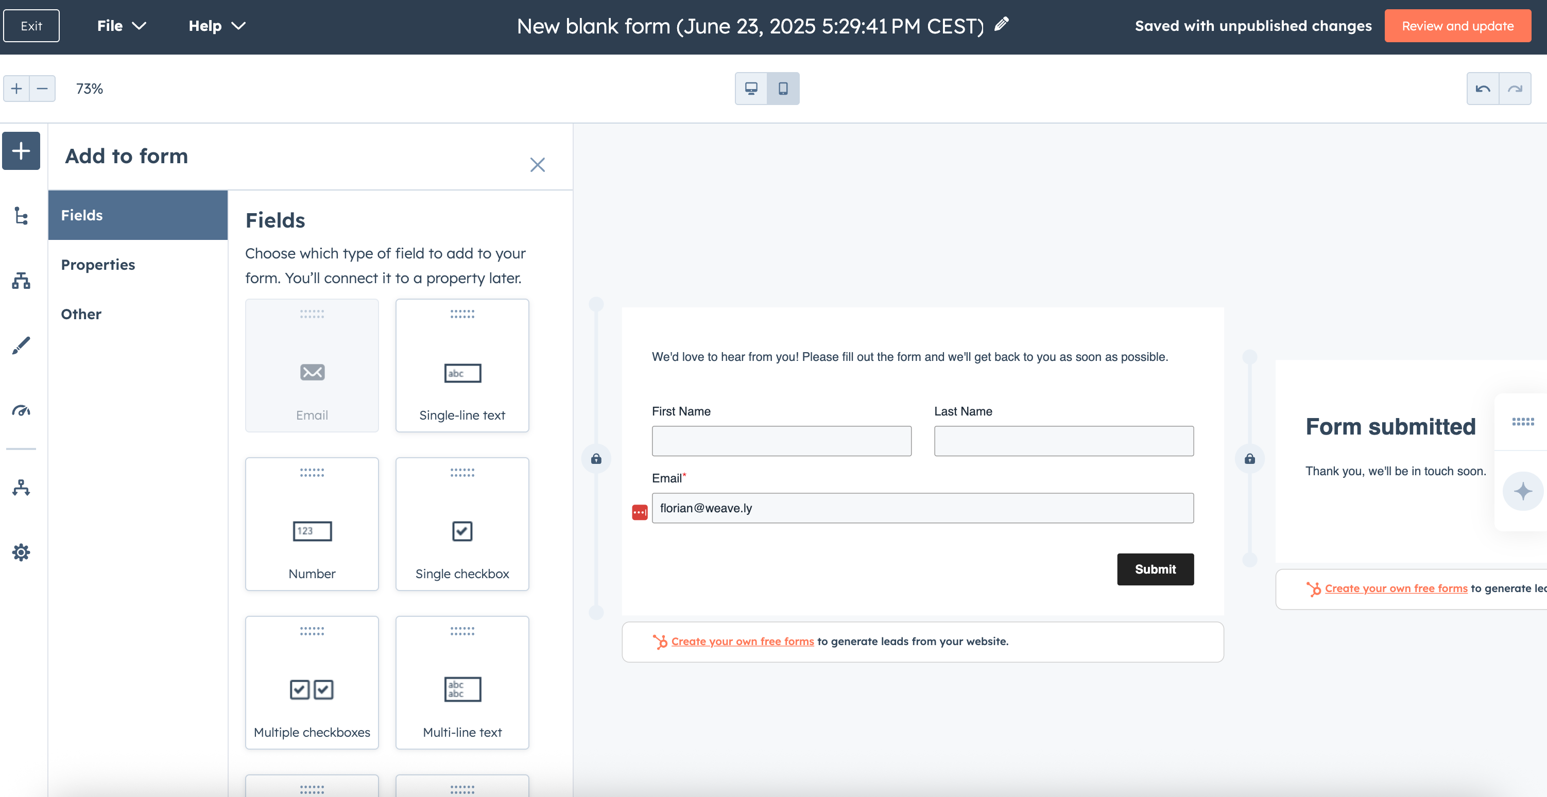Viewport: 1547px width, 797px height.
Task: Add the Multiple checkboxes field card
Action: tap(312, 682)
